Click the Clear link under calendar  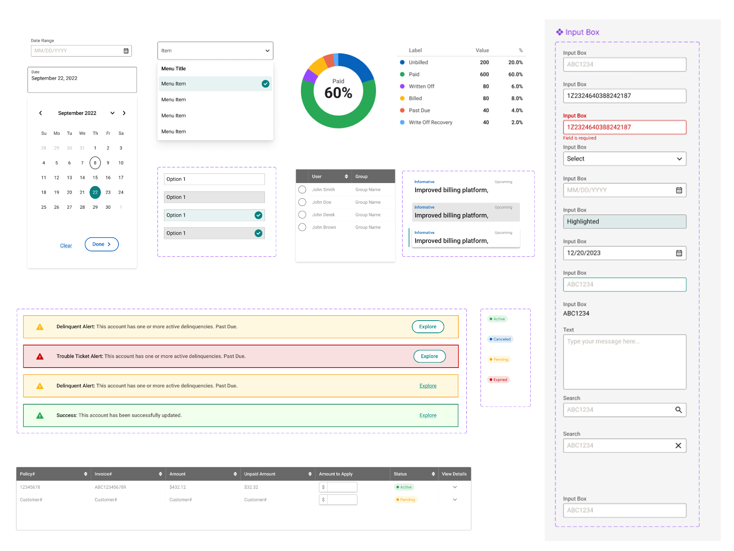tap(66, 246)
